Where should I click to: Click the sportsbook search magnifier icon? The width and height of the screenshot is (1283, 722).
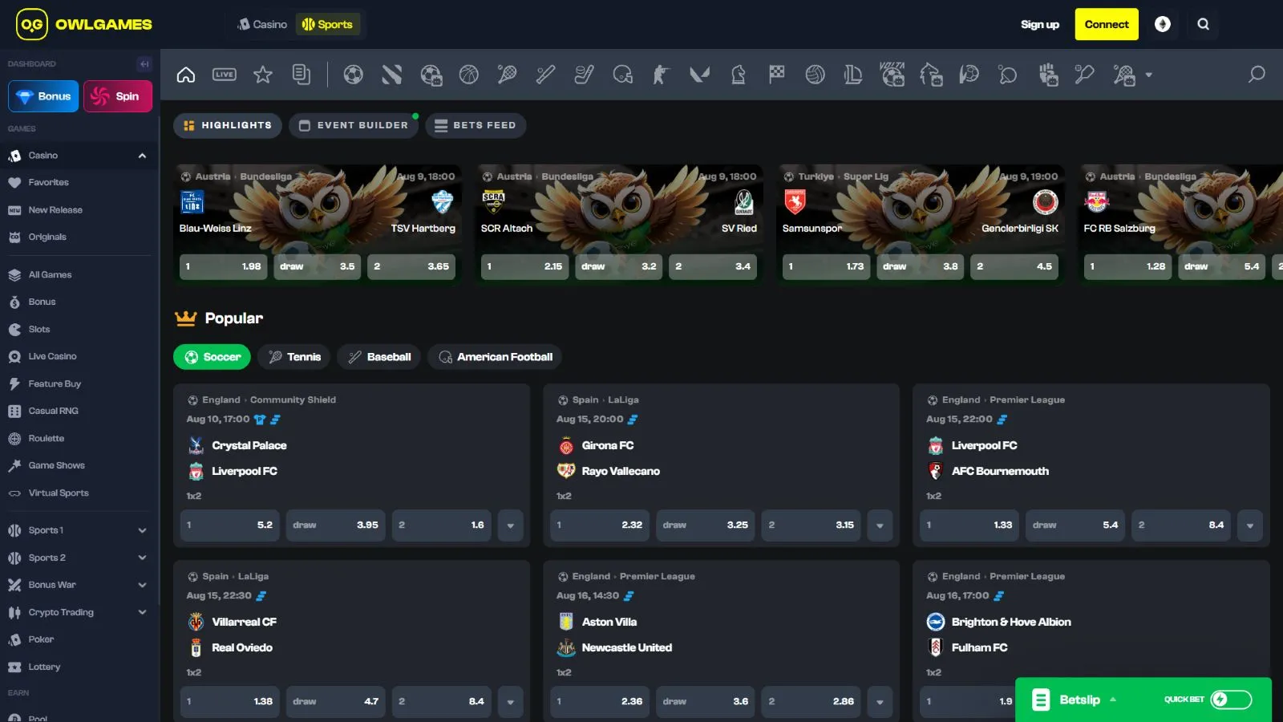1257,75
